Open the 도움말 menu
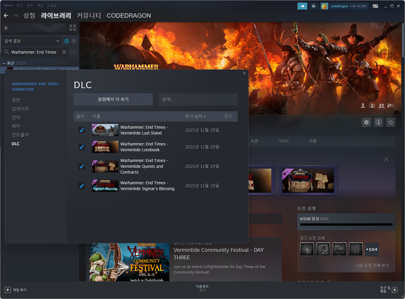Image resolution: width=405 pixels, height=299 pixels. [x=52, y=5]
